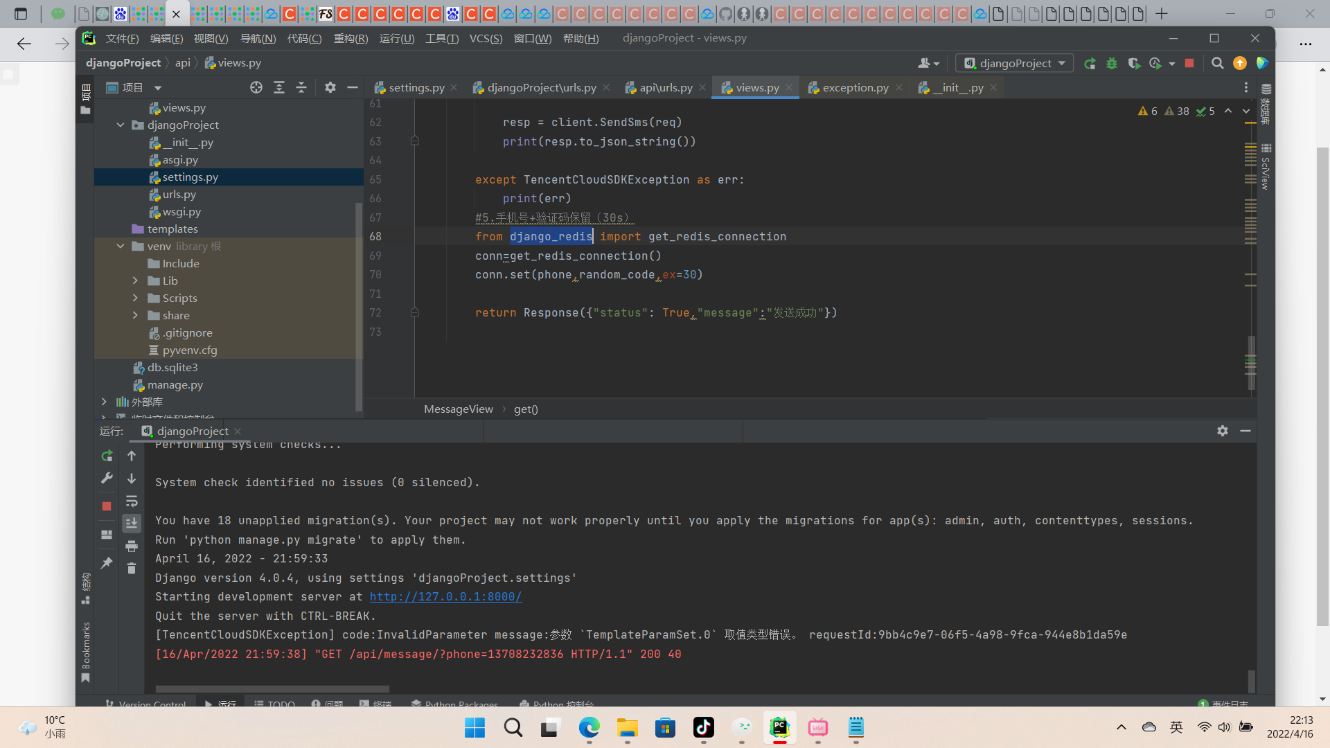Open the 文件(F) menu

click(123, 39)
